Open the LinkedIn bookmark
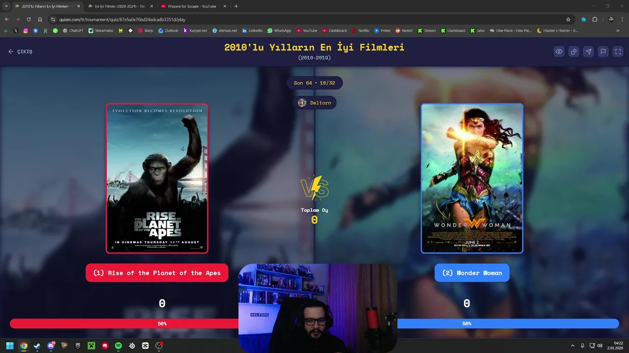629x353 pixels. [252, 30]
